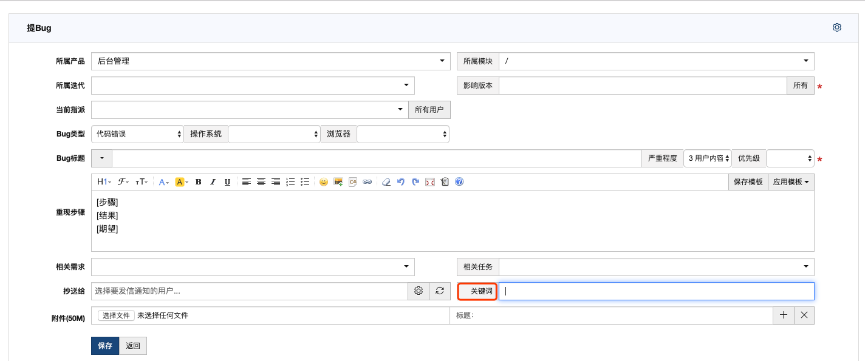This screenshot has width=865, height=361.
Task: Open the 所属模块 dropdown
Action: coord(657,61)
